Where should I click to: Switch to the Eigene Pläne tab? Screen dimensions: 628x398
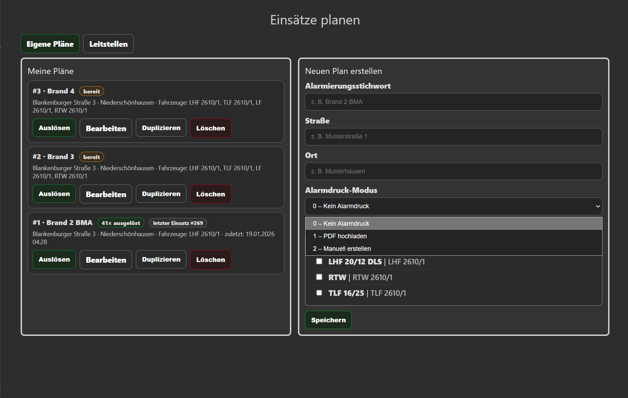click(50, 44)
